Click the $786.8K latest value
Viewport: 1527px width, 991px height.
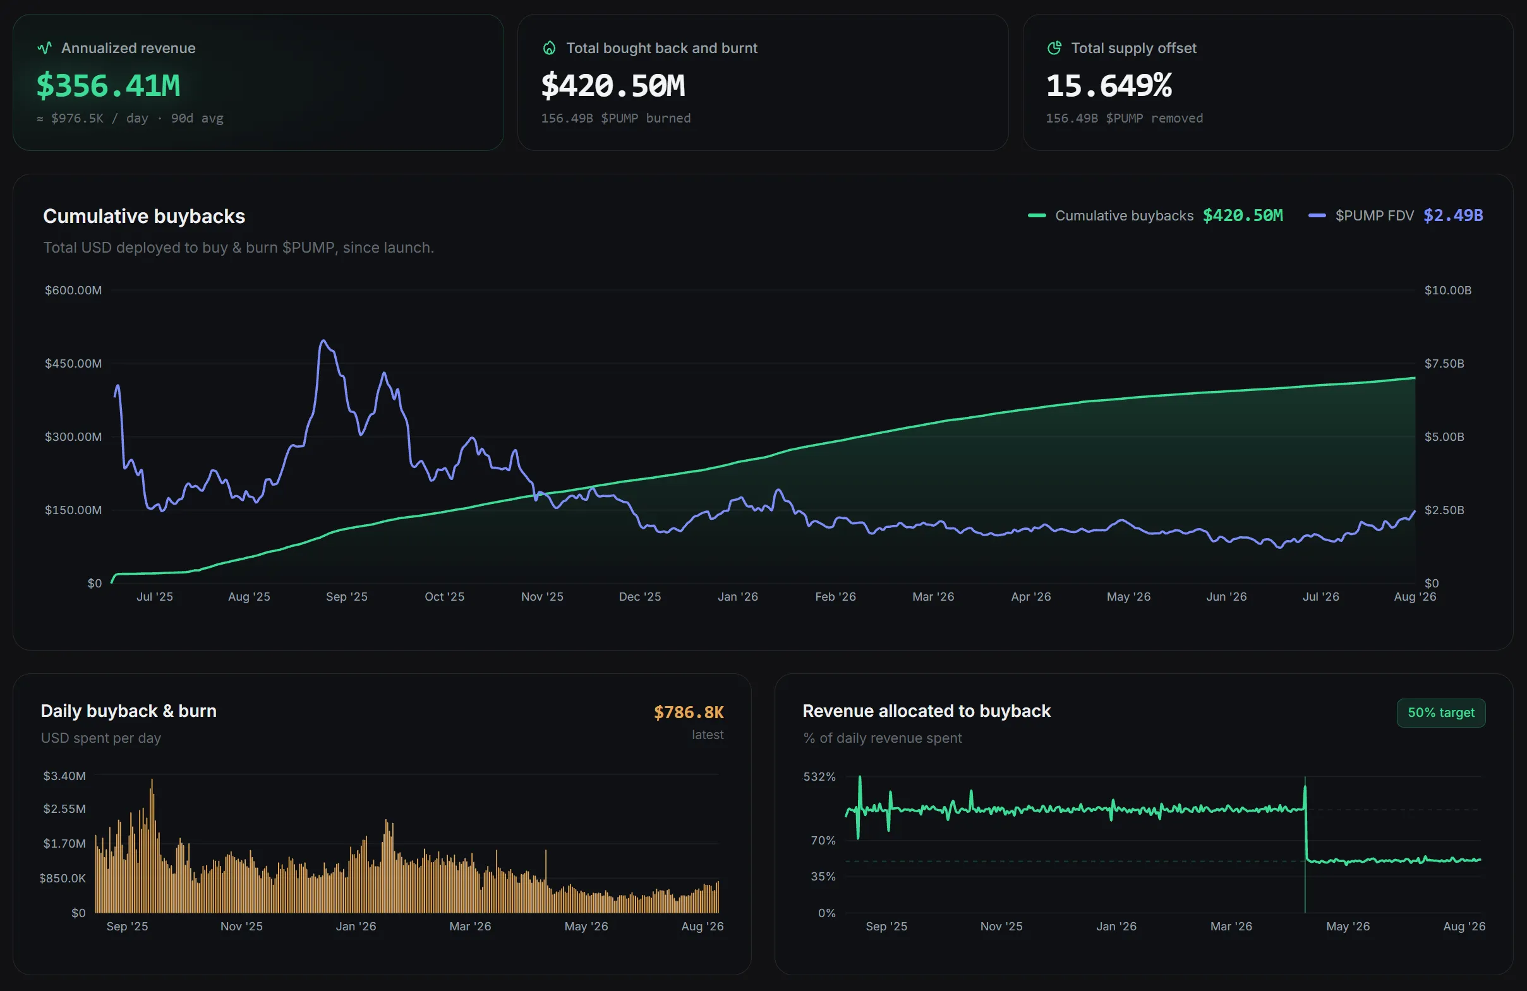tap(689, 712)
